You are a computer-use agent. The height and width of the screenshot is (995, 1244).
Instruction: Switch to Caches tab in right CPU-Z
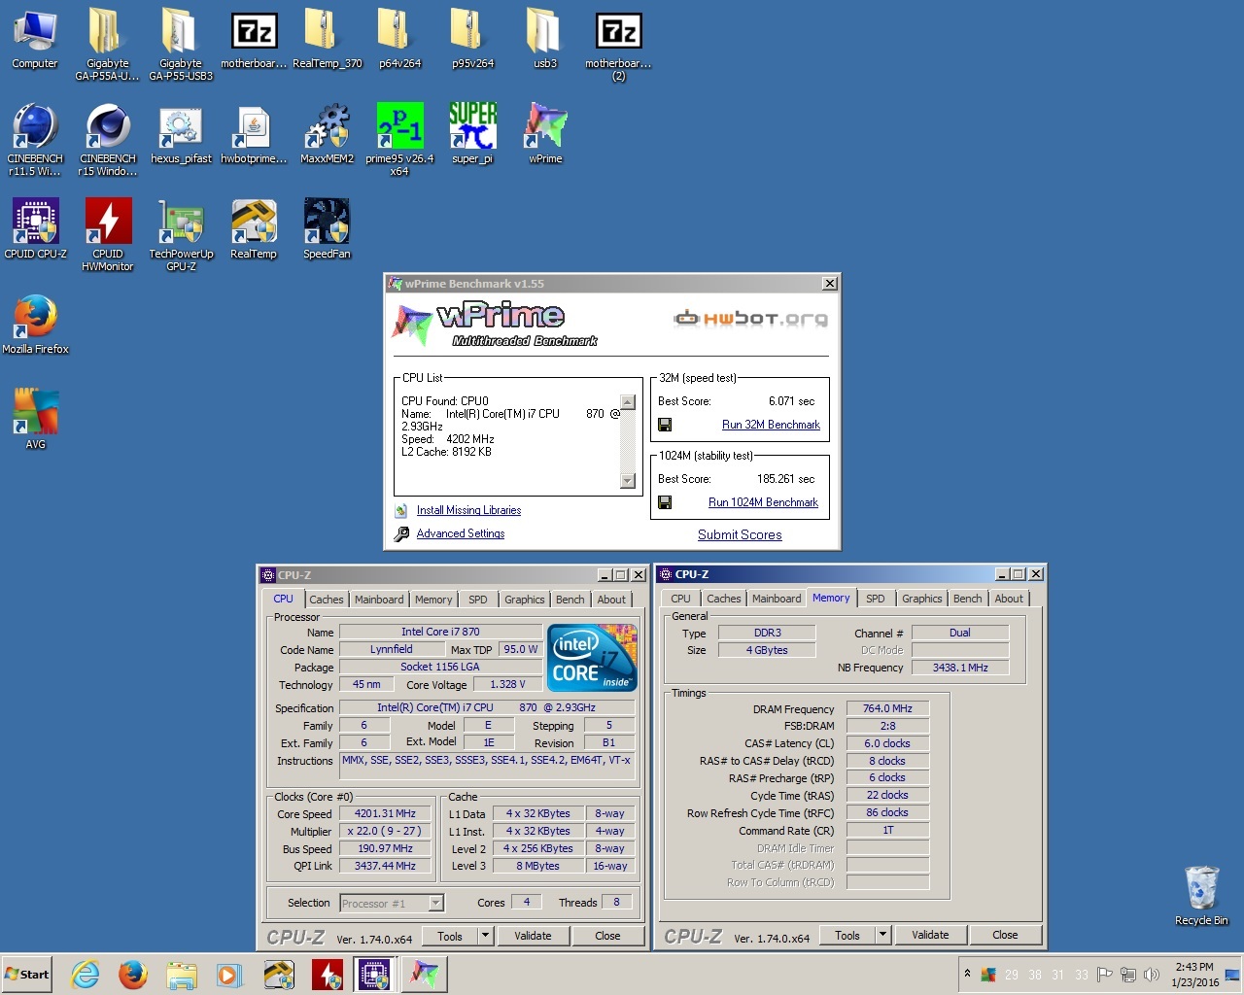(x=724, y=599)
